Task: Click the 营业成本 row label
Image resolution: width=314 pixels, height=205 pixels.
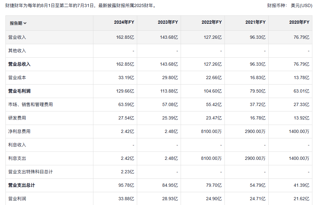Action: click(x=17, y=78)
